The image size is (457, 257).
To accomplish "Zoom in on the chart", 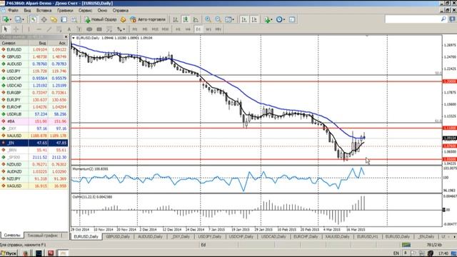I will [208, 19].
